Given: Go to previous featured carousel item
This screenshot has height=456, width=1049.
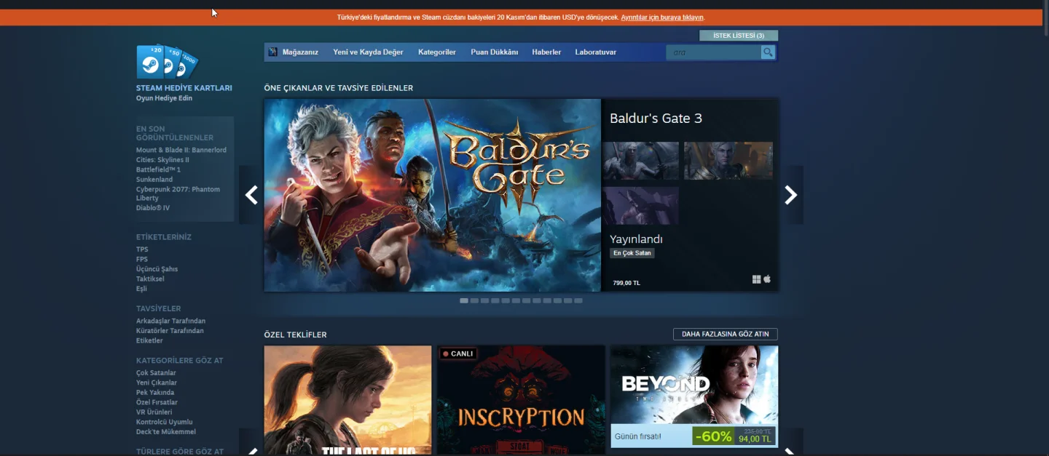Looking at the screenshot, I should tap(251, 195).
